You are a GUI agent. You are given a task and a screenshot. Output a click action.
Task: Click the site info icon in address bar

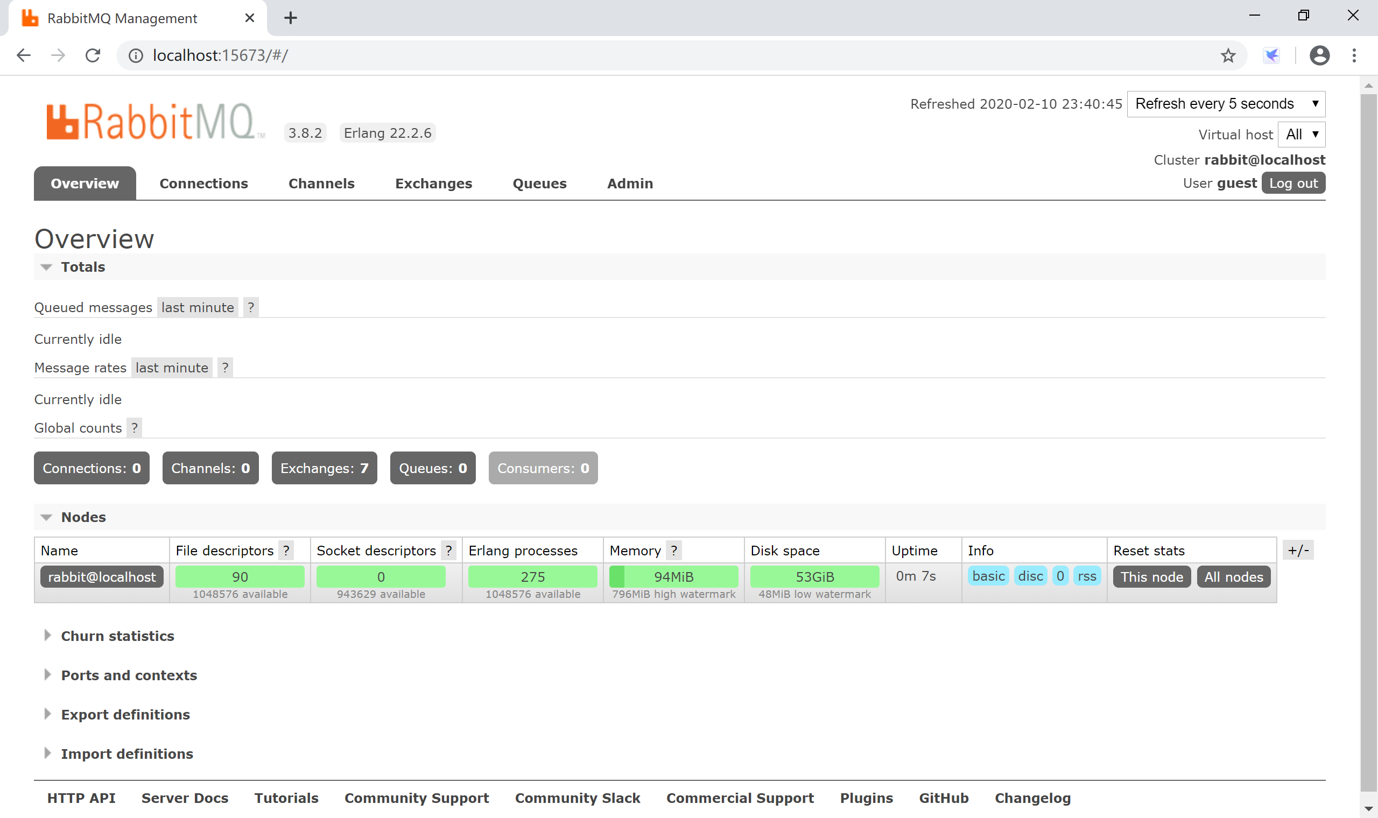(x=136, y=55)
